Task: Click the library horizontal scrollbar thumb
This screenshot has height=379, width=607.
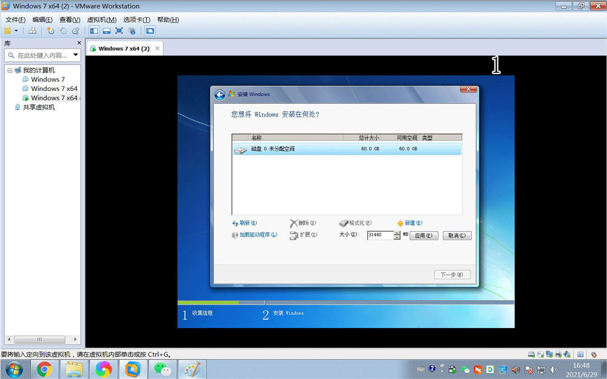Action: [39, 340]
